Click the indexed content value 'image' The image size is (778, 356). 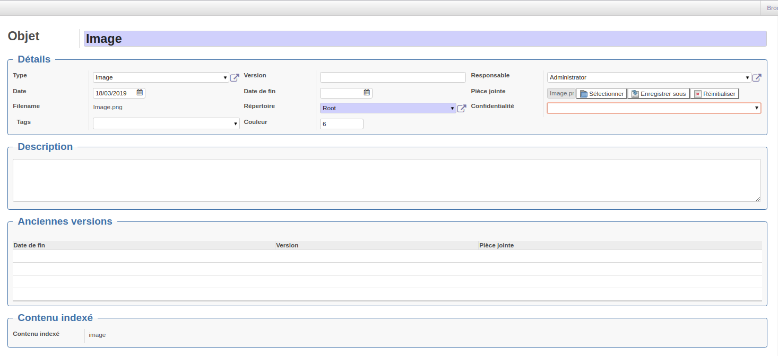[97, 335]
